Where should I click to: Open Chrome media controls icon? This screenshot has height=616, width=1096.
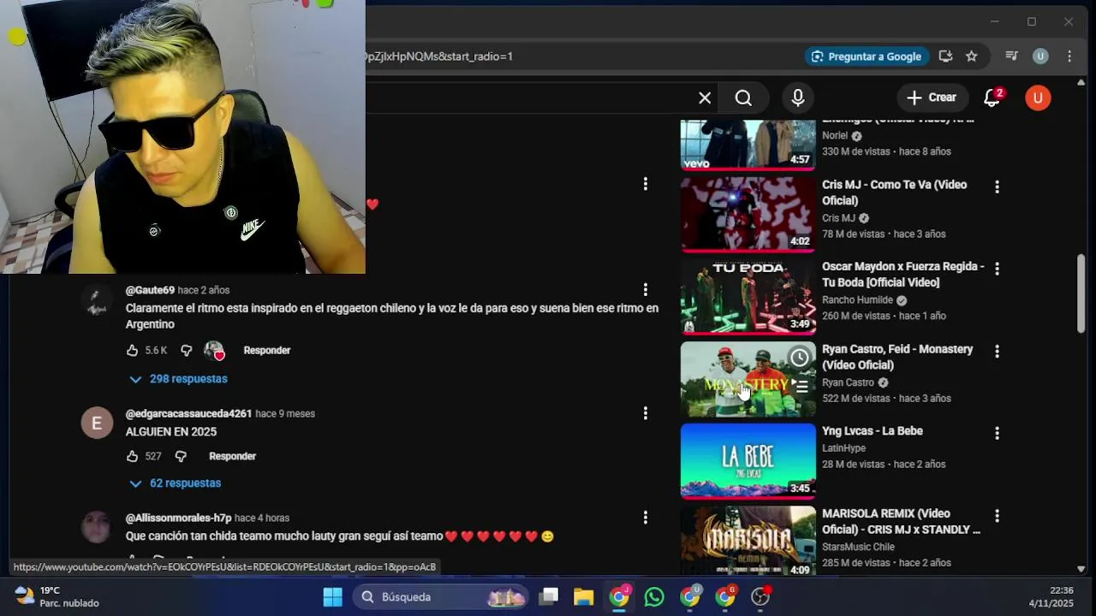pos(1011,56)
